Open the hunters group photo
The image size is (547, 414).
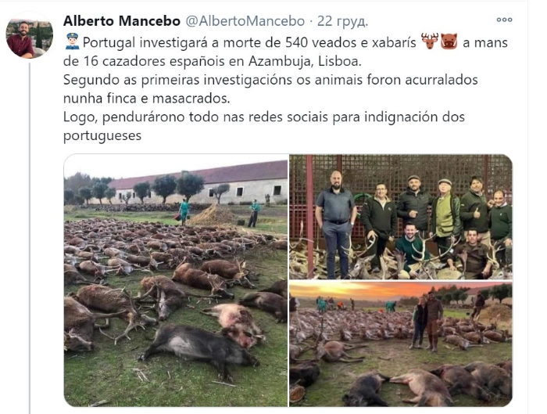pos(400,217)
